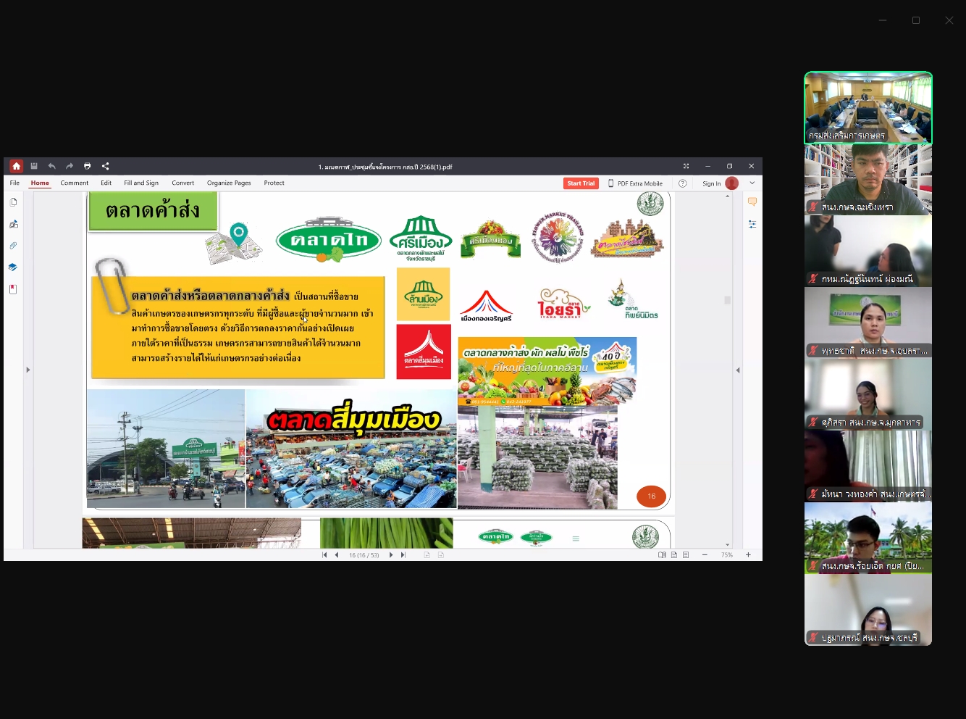
Task: Print the document using the printer icon
Action: pos(88,166)
